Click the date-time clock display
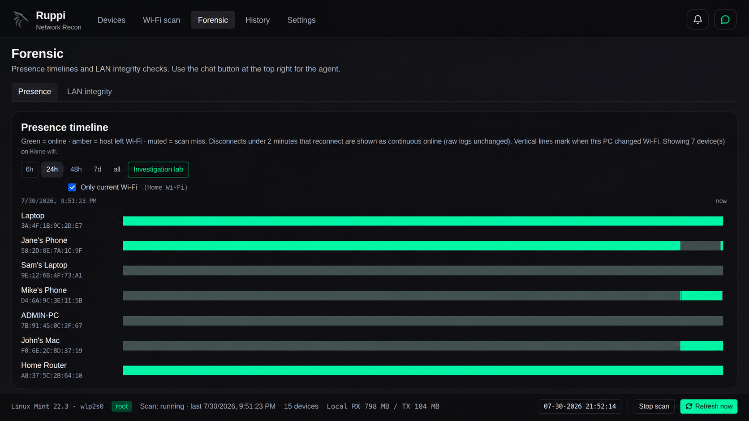 coord(580,406)
